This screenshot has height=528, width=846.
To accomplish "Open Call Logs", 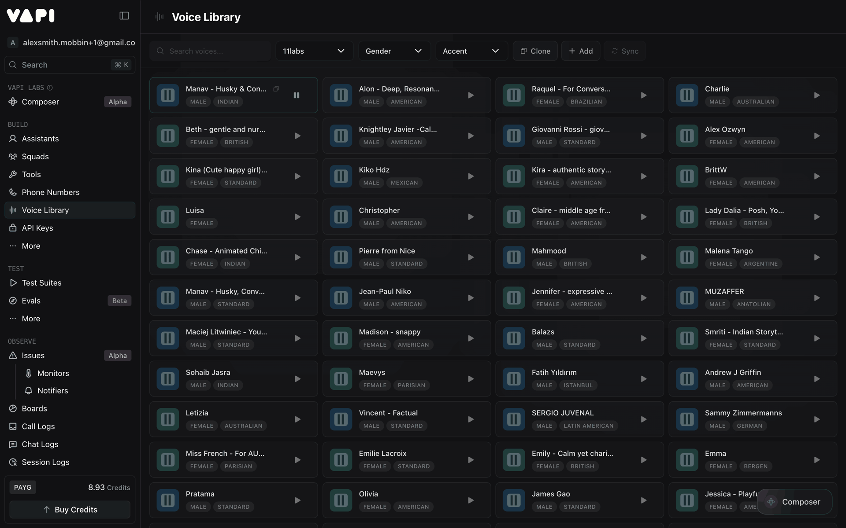I will (x=70, y=426).
